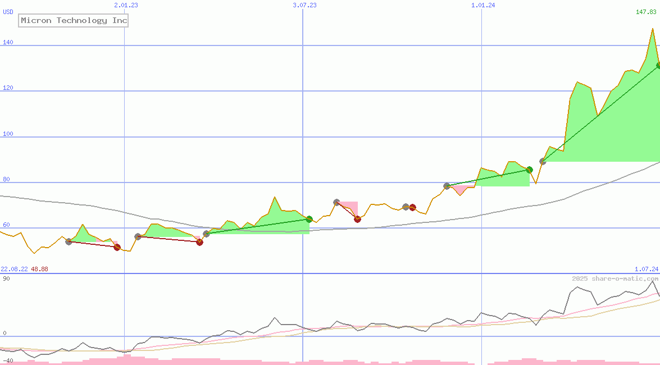Click the 80 price axis label
The image size is (660, 365).
[x=6, y=179]
